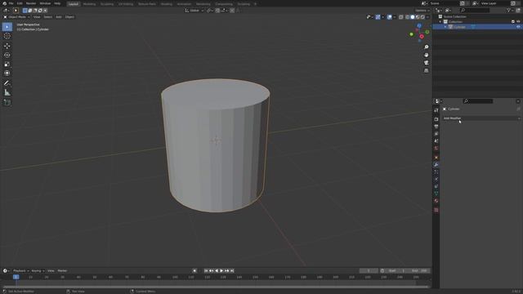
Task: Select the Annotate tool
Action: coord(7,83)
